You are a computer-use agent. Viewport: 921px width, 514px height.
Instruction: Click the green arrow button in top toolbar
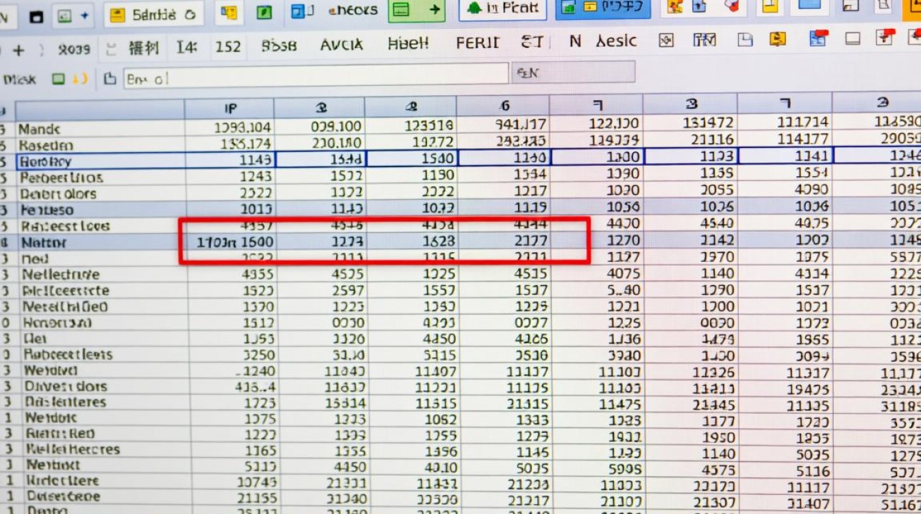pos(433,10)
